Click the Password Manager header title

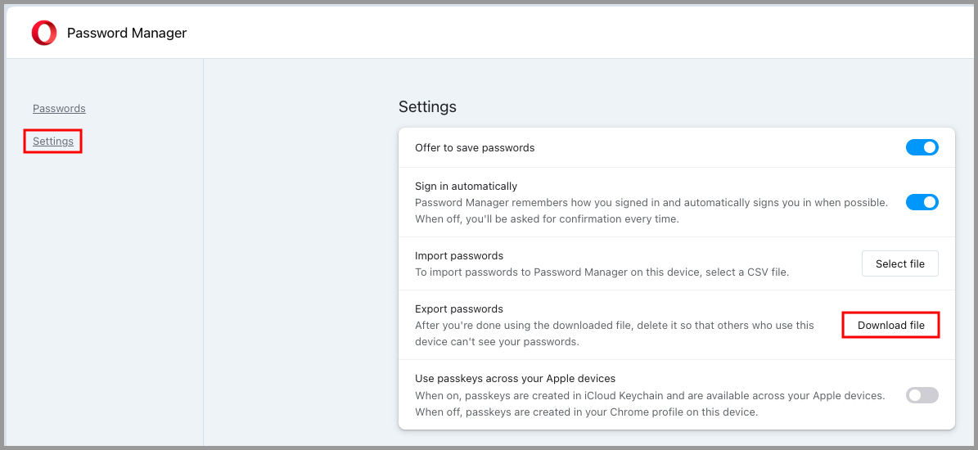[127, 33]
